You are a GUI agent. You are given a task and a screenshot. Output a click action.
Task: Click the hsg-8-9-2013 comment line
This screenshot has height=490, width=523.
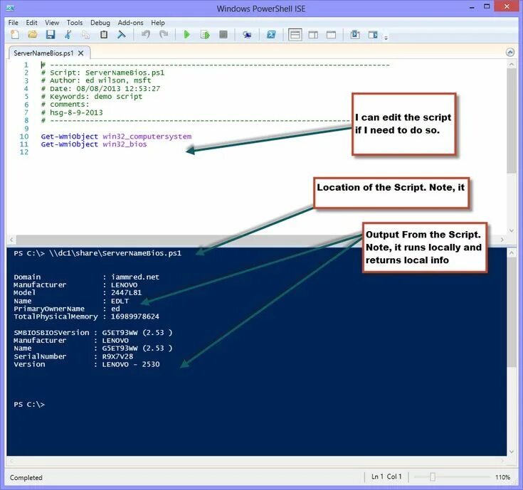point(72,112)
